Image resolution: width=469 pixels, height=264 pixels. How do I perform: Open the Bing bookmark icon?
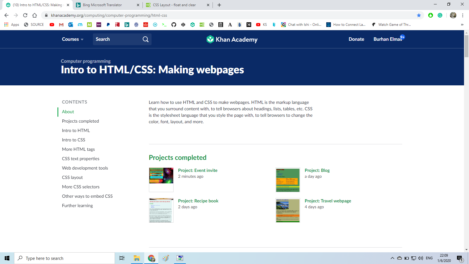[x=127, y=25]
